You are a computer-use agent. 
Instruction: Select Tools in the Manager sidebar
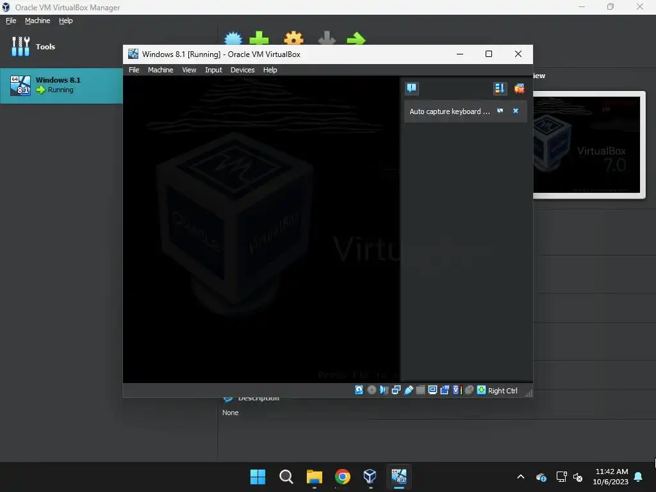point(33,46)
